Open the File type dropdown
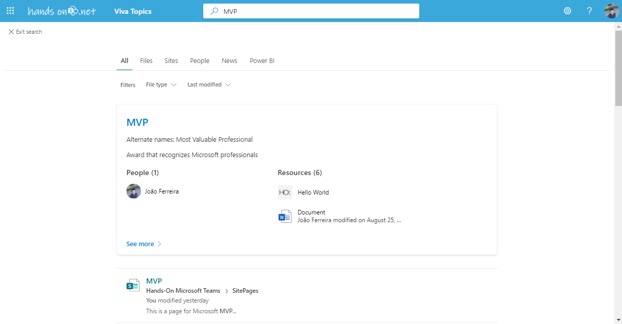 click(x=161, y=84)
